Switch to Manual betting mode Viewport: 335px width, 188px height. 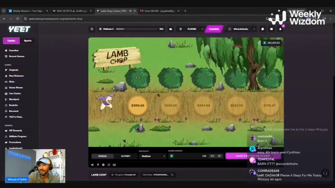[102, 156]
